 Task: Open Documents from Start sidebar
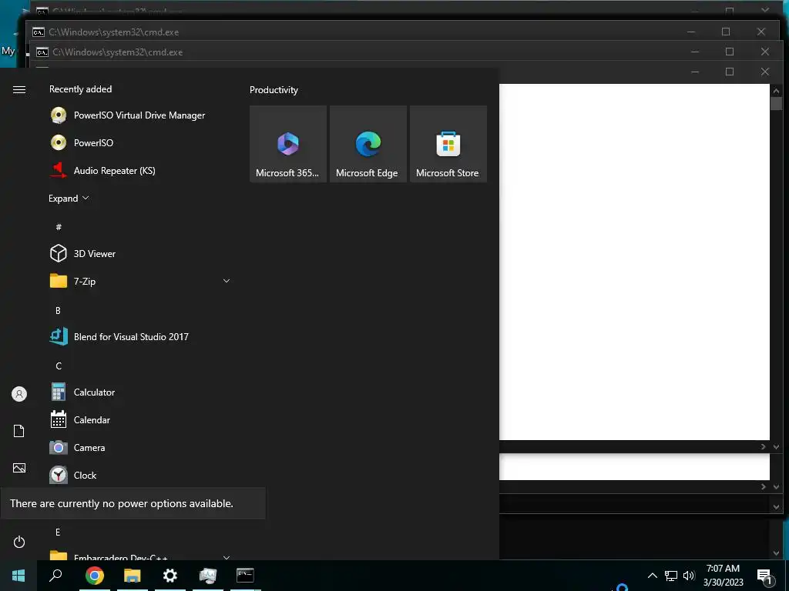coord(19,431)
